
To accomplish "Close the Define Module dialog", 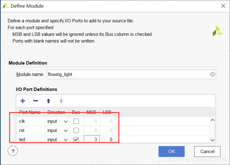I will (x=223, y=6).
